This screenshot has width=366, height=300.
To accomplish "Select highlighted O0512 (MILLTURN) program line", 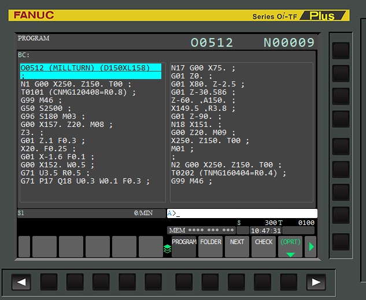I will coord(90,68).
